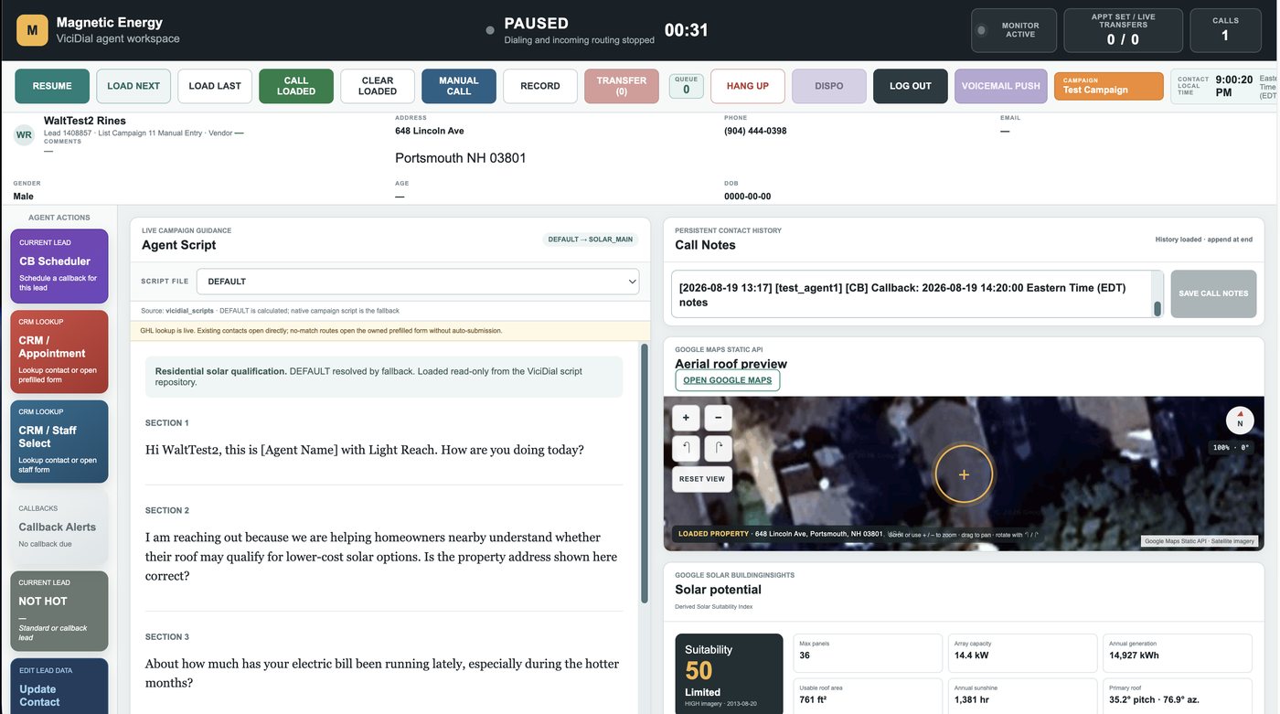Click the NOT HOT lead status card
The height and width of the screenshot is (714, 1280).
pos(59,612)
